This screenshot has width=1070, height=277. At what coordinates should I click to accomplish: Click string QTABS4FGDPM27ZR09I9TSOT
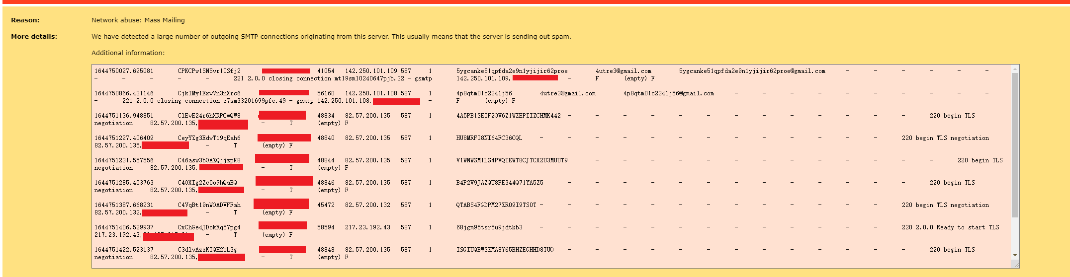[496, 205]
